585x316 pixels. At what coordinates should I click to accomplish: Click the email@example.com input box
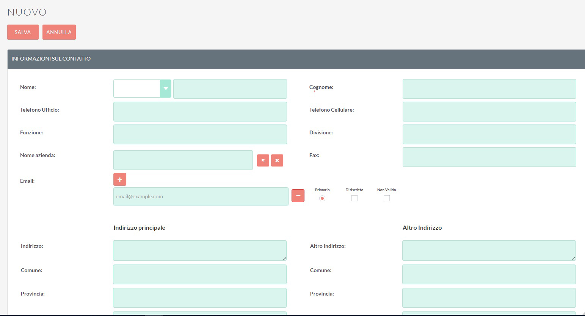[201, 196]
